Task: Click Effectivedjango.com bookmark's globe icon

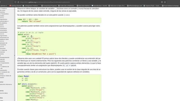Action: [x=128, y=6]
